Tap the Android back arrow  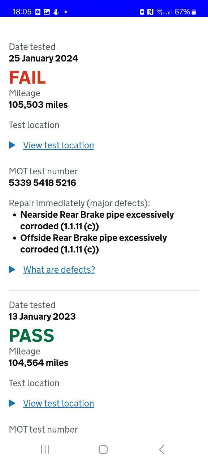[x=161, y=449]
